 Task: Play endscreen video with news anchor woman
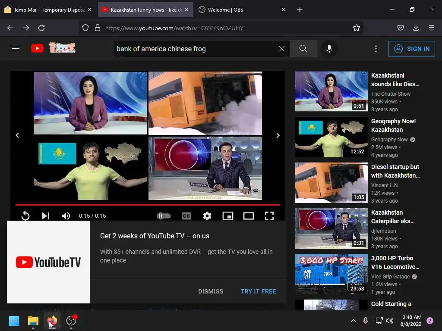pos(90,103)
